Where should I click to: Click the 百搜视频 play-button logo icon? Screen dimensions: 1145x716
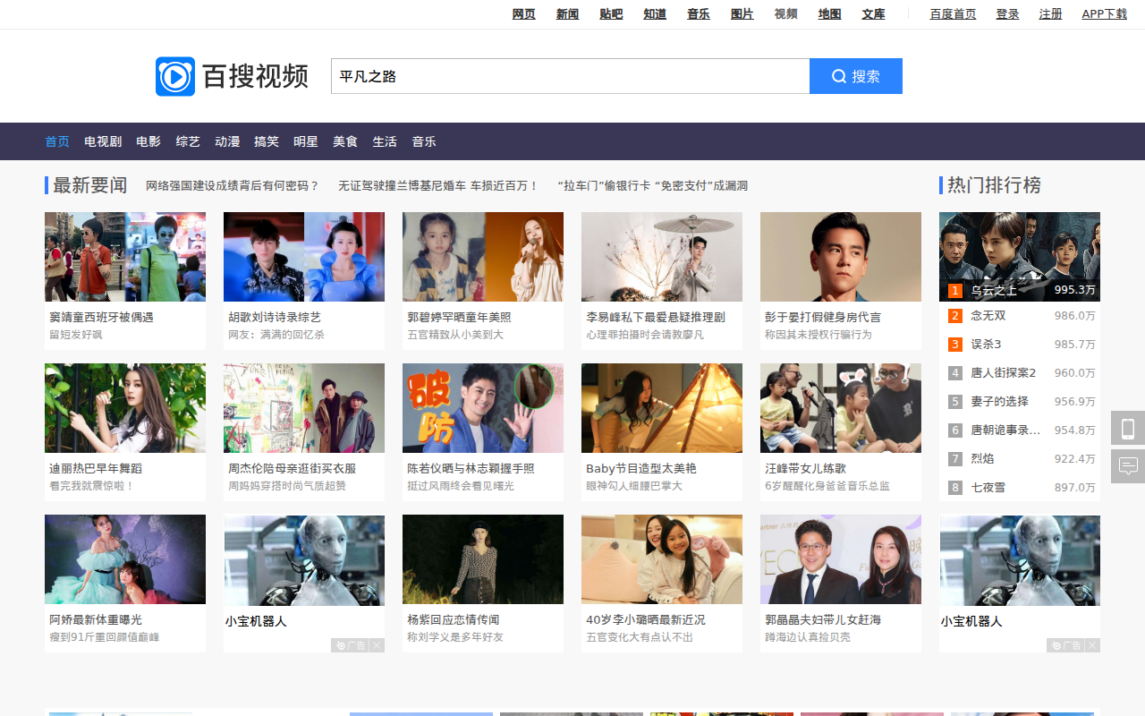[x=174, y=76]
